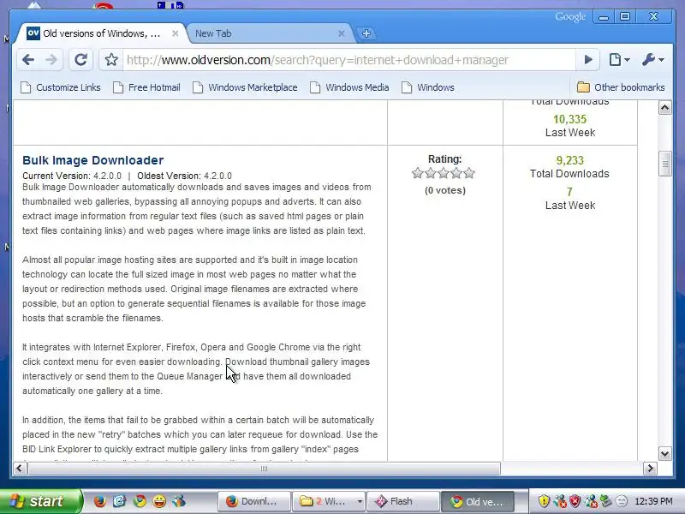Open the Windows Messenger quick launch icon
Screen dimensions: 685x514
click(x=179, y=501)
